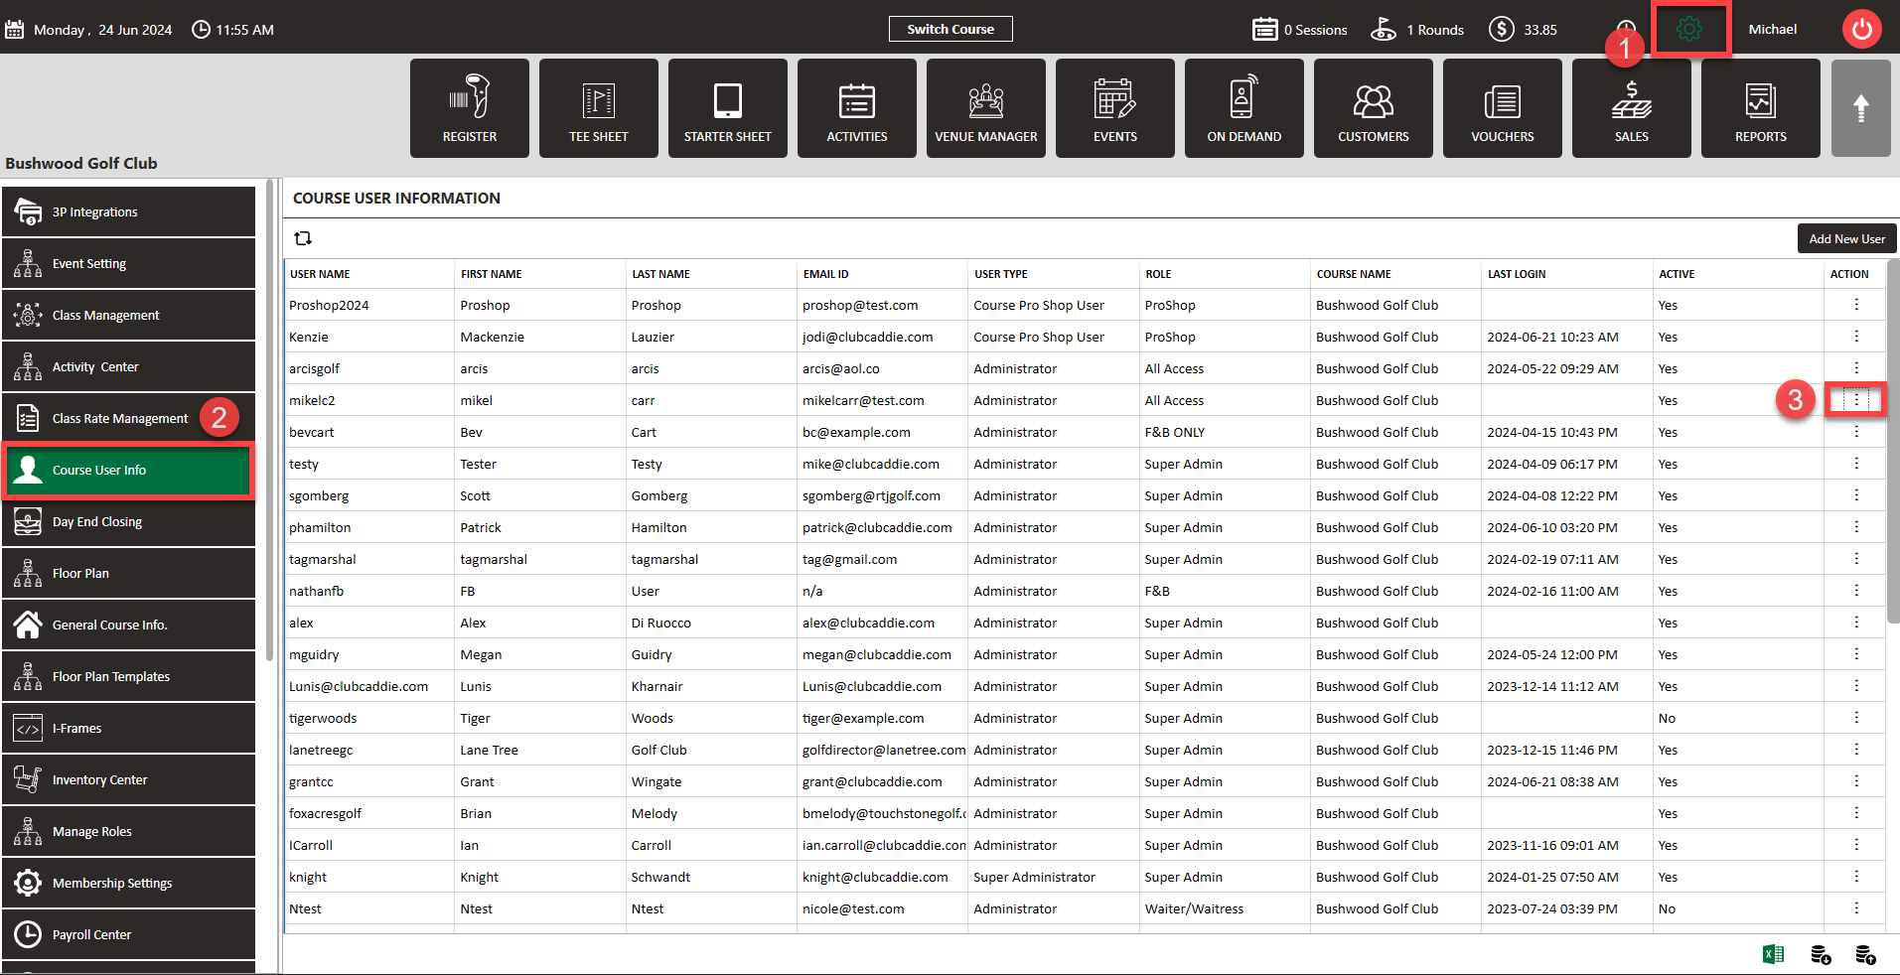The width and height of the screenshot is (1900, 975).
Task: Open 3P Integrations settings
Action: pos(129,211)
